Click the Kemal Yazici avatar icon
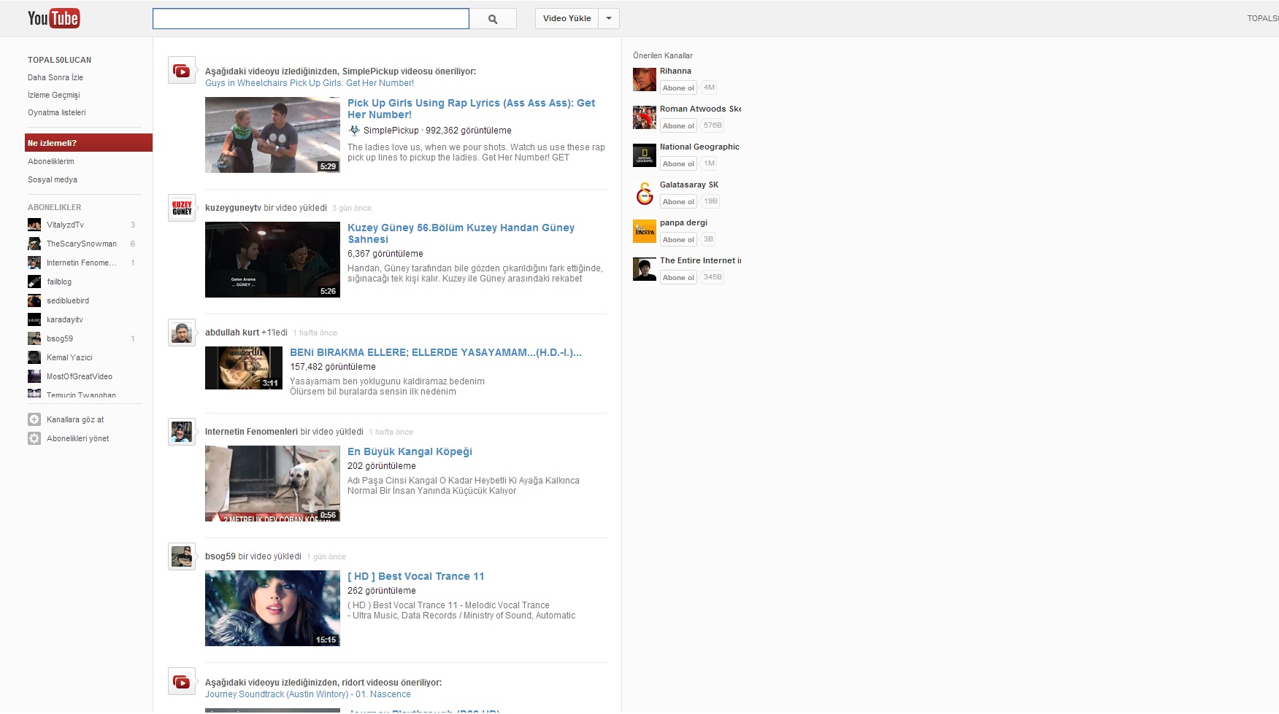 tap(34, 357)
